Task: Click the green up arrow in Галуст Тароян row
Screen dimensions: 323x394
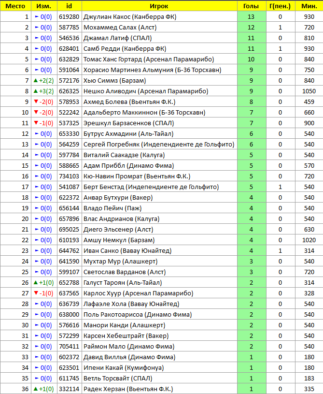Action: click(x=36, y=282)
